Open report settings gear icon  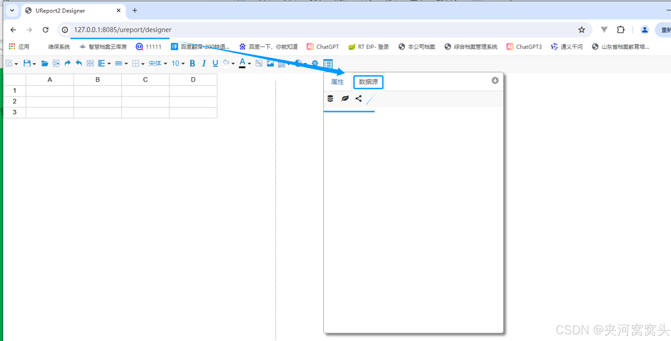pos(315,63)
